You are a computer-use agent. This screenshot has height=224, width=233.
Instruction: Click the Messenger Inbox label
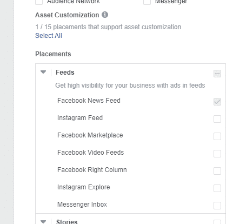[82, 205]
